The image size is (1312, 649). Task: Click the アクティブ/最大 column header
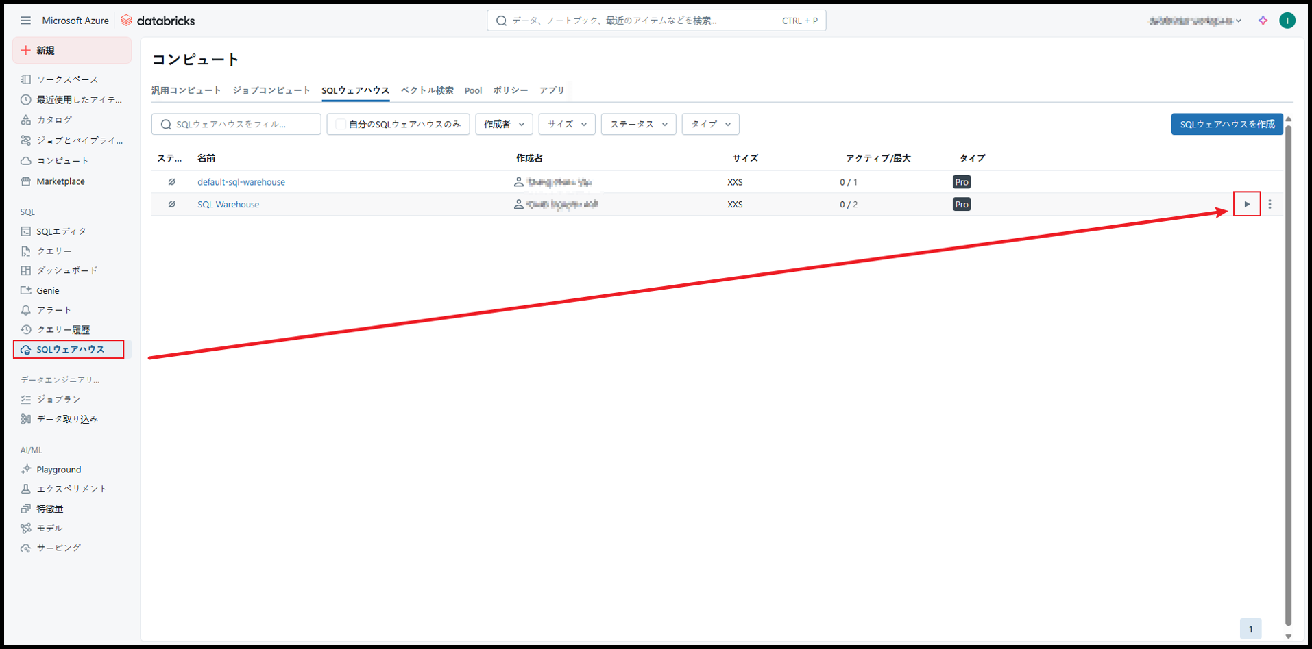click(878, 158)
